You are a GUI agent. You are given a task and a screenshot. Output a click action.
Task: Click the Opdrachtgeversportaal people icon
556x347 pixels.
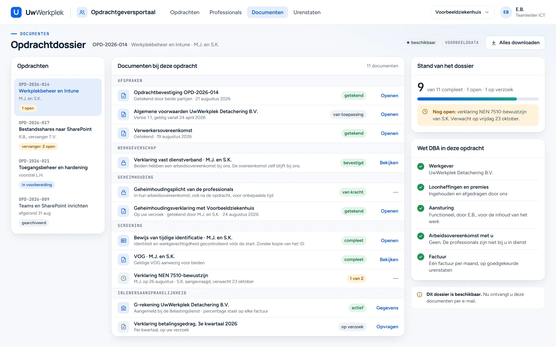82,12
